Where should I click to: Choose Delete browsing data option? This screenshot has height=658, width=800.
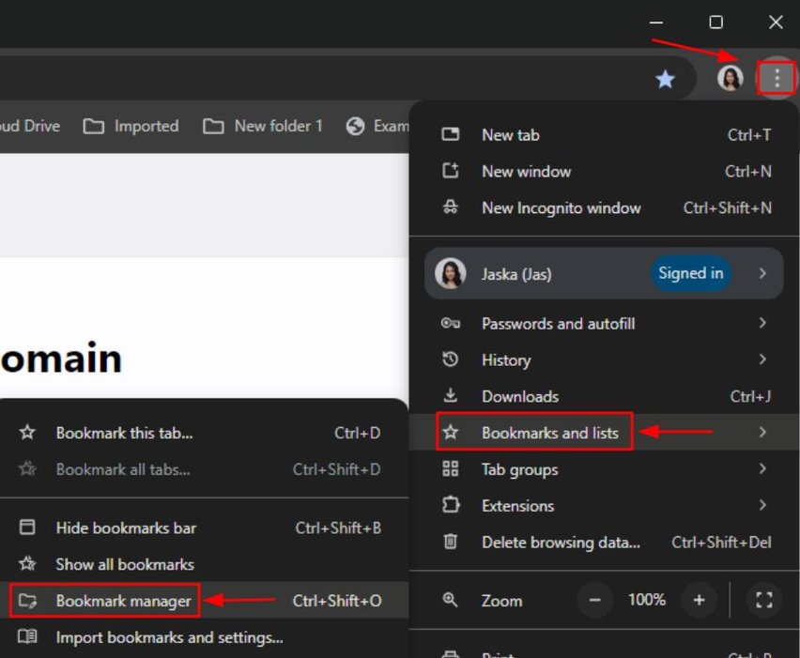click(606, 543)
